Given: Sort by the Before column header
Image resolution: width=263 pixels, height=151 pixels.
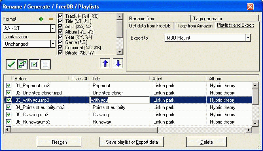Looking at the screenshot, I should (40, 78).
